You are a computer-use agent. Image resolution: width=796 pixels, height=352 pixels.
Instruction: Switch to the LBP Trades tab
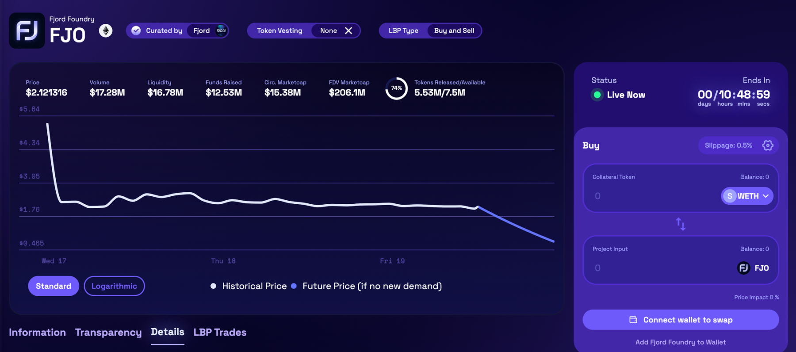(220, 333)
